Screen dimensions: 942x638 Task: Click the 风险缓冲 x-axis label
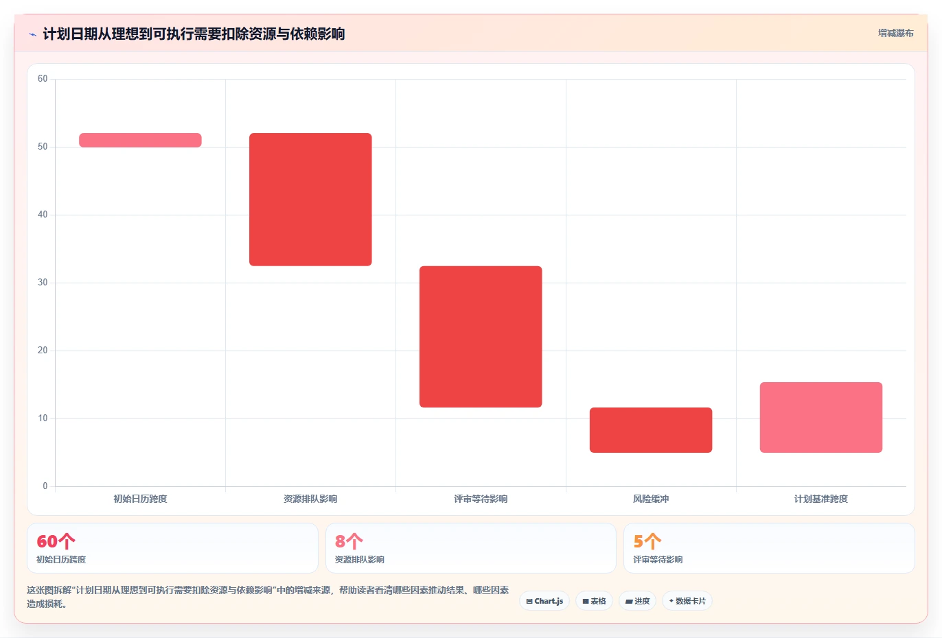pyautogui.click(x=651, y=499)
